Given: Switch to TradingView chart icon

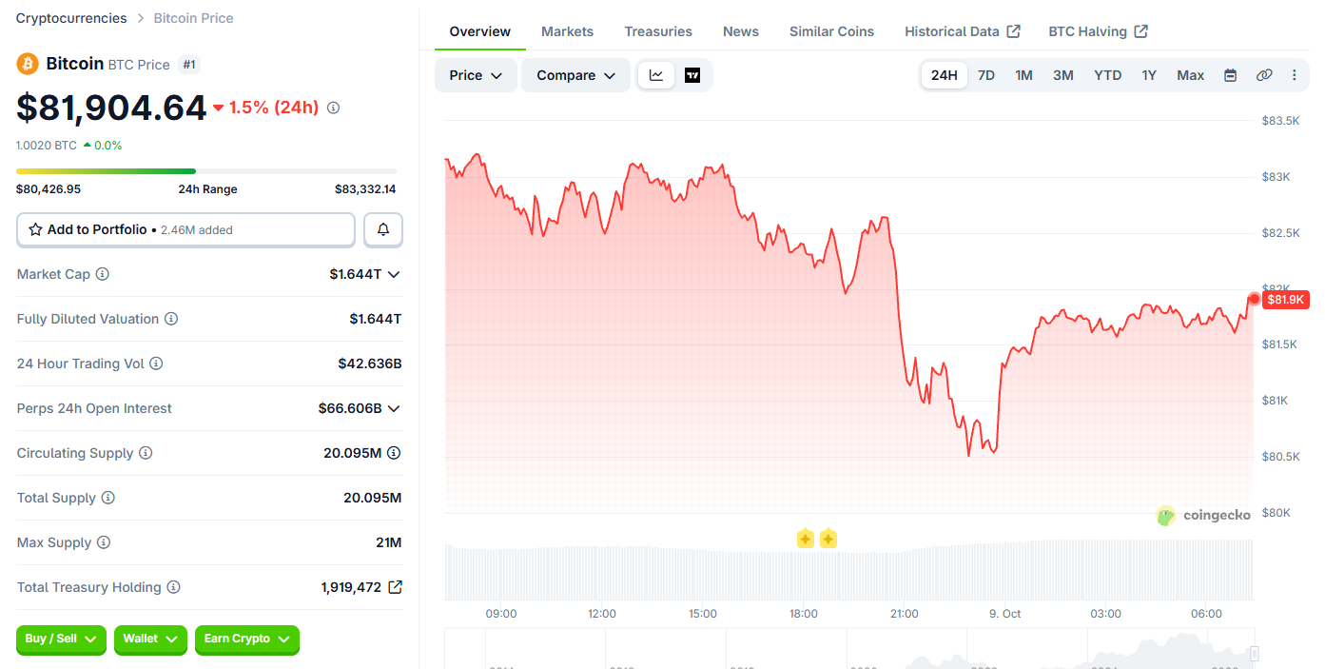Looking at the screenshot, I should pos(692,75).
